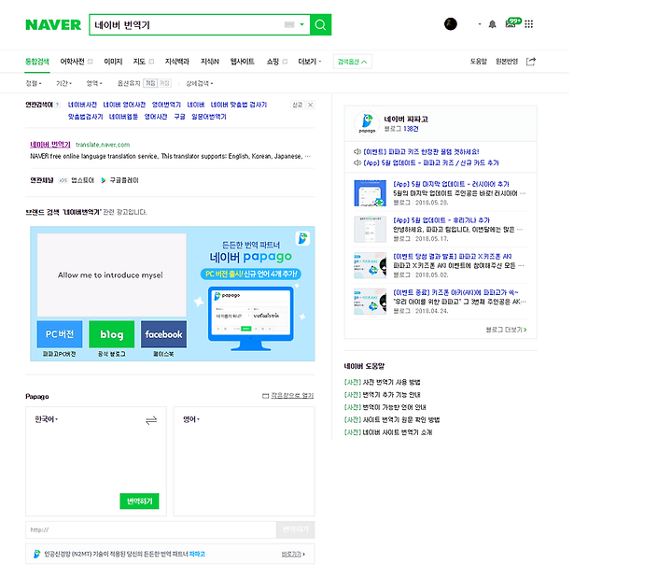Click the related search 네이버사전
672x578 pixels.
point(82,105)
